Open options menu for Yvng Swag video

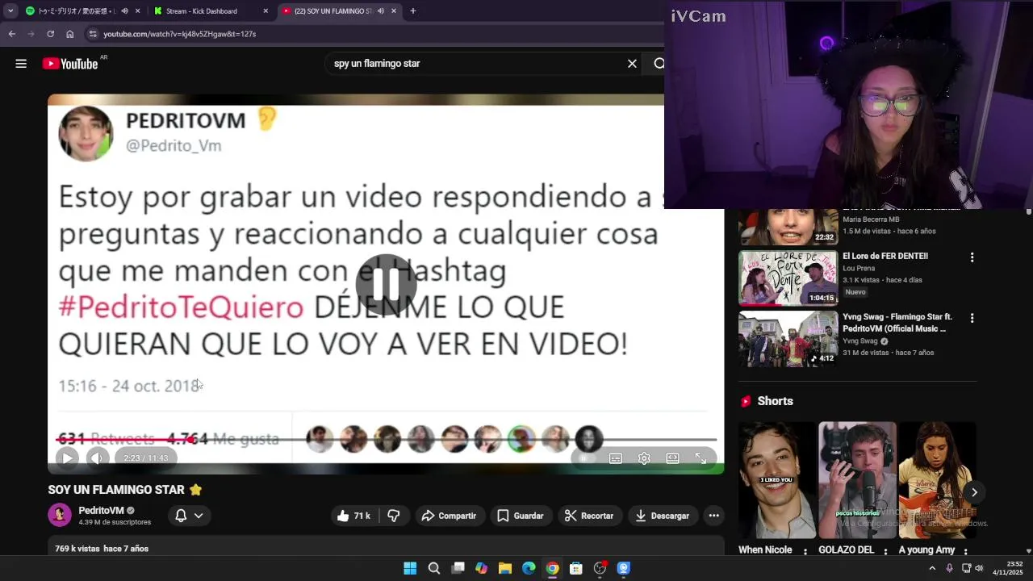(972, 319)
